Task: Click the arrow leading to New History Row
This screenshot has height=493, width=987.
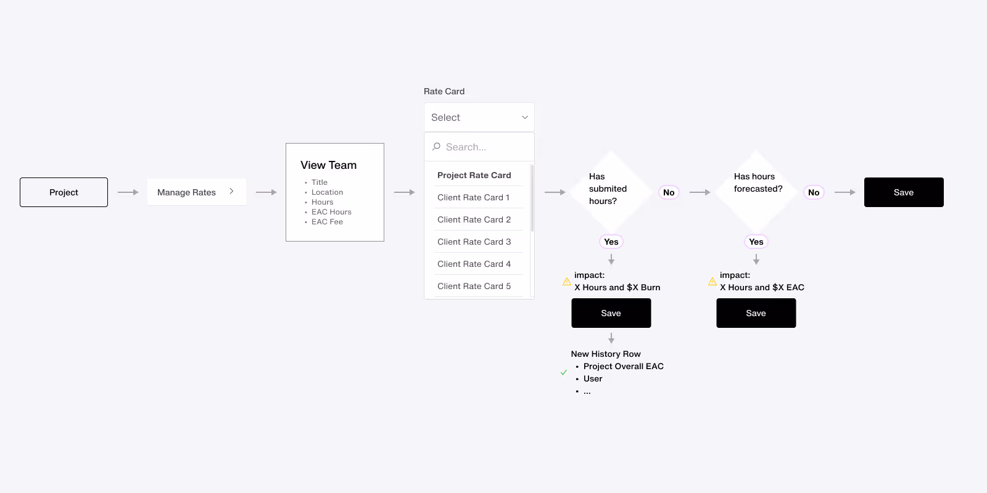Action: coord(611,338)
